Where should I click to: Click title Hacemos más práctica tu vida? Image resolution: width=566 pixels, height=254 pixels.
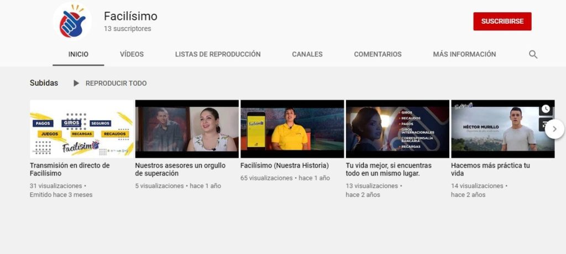(x=490, y=169)
